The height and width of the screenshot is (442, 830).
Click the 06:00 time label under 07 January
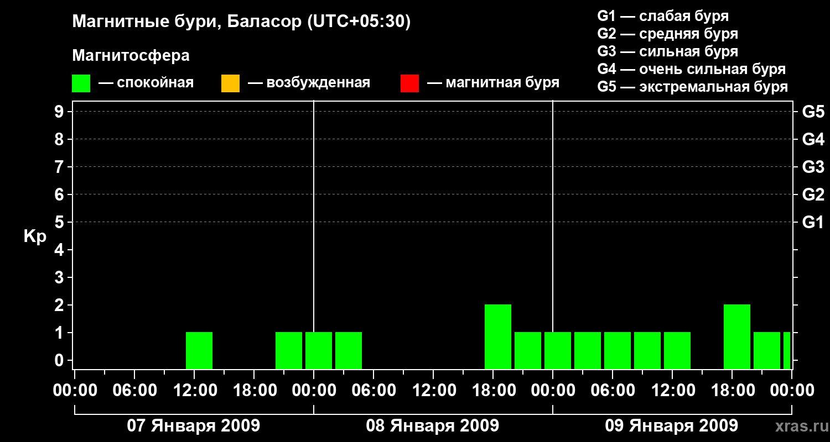tap(134, 390)
